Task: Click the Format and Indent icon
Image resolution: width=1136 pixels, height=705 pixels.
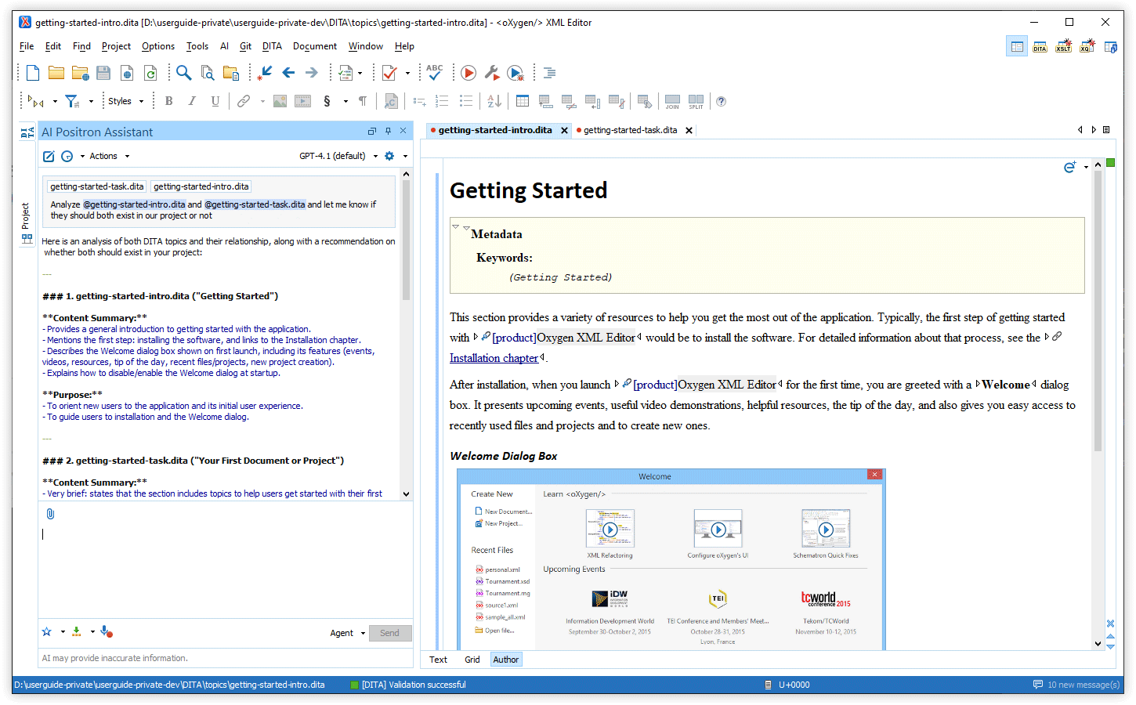Action: click(550, 73)
